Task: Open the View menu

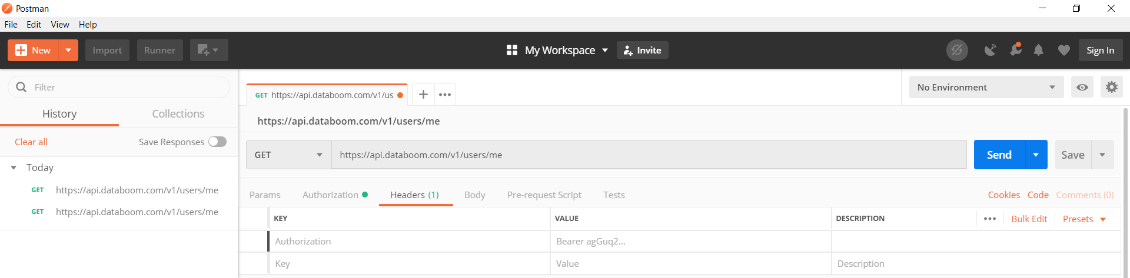Action: coord(60,25)
